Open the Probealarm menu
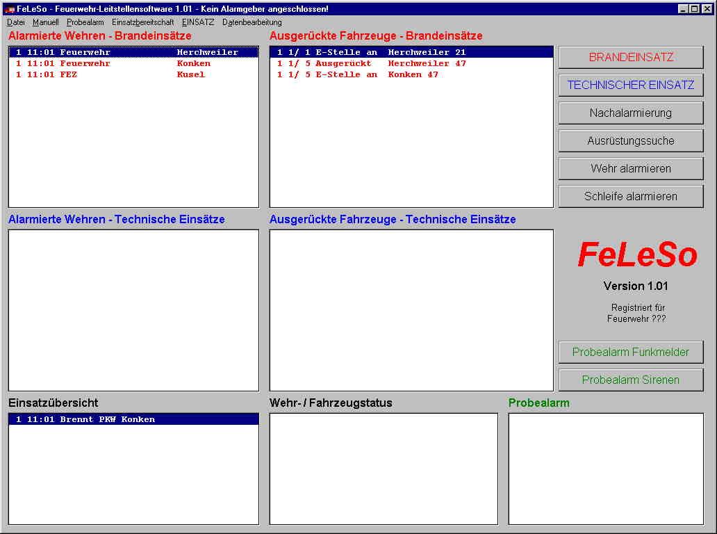 pos(85,22)
